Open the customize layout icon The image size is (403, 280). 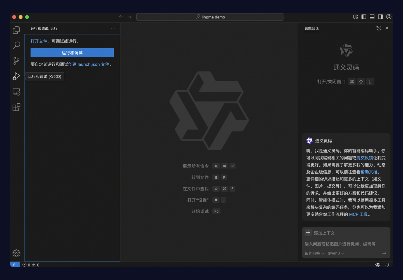click(355, 17)
